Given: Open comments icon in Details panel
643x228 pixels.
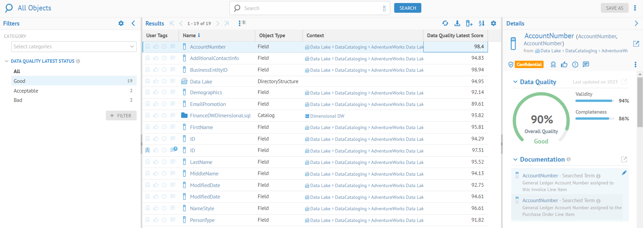Looking at the screenshot, I should pos(586,64).
